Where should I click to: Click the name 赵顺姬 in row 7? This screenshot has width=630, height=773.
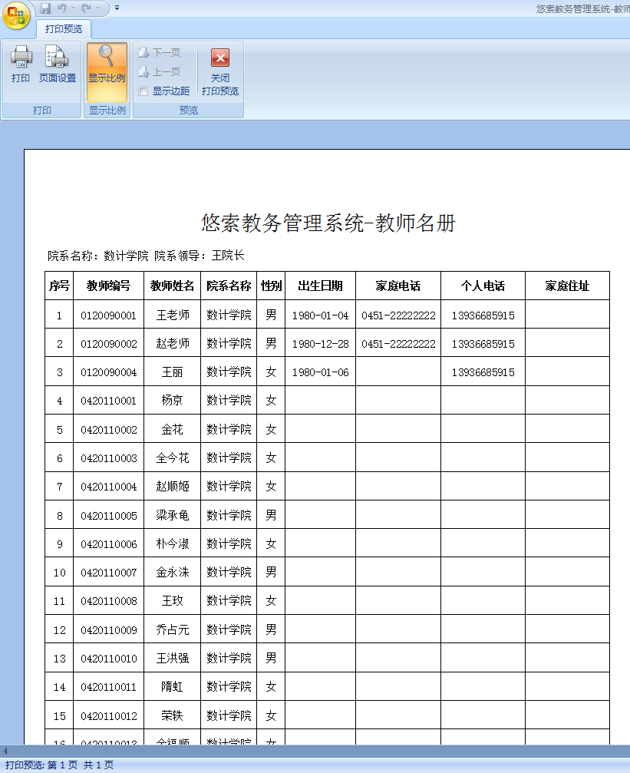coord(173,487)
